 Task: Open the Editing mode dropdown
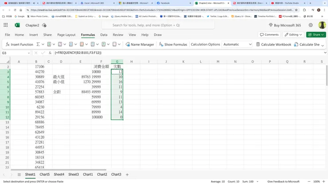point(293,34)
